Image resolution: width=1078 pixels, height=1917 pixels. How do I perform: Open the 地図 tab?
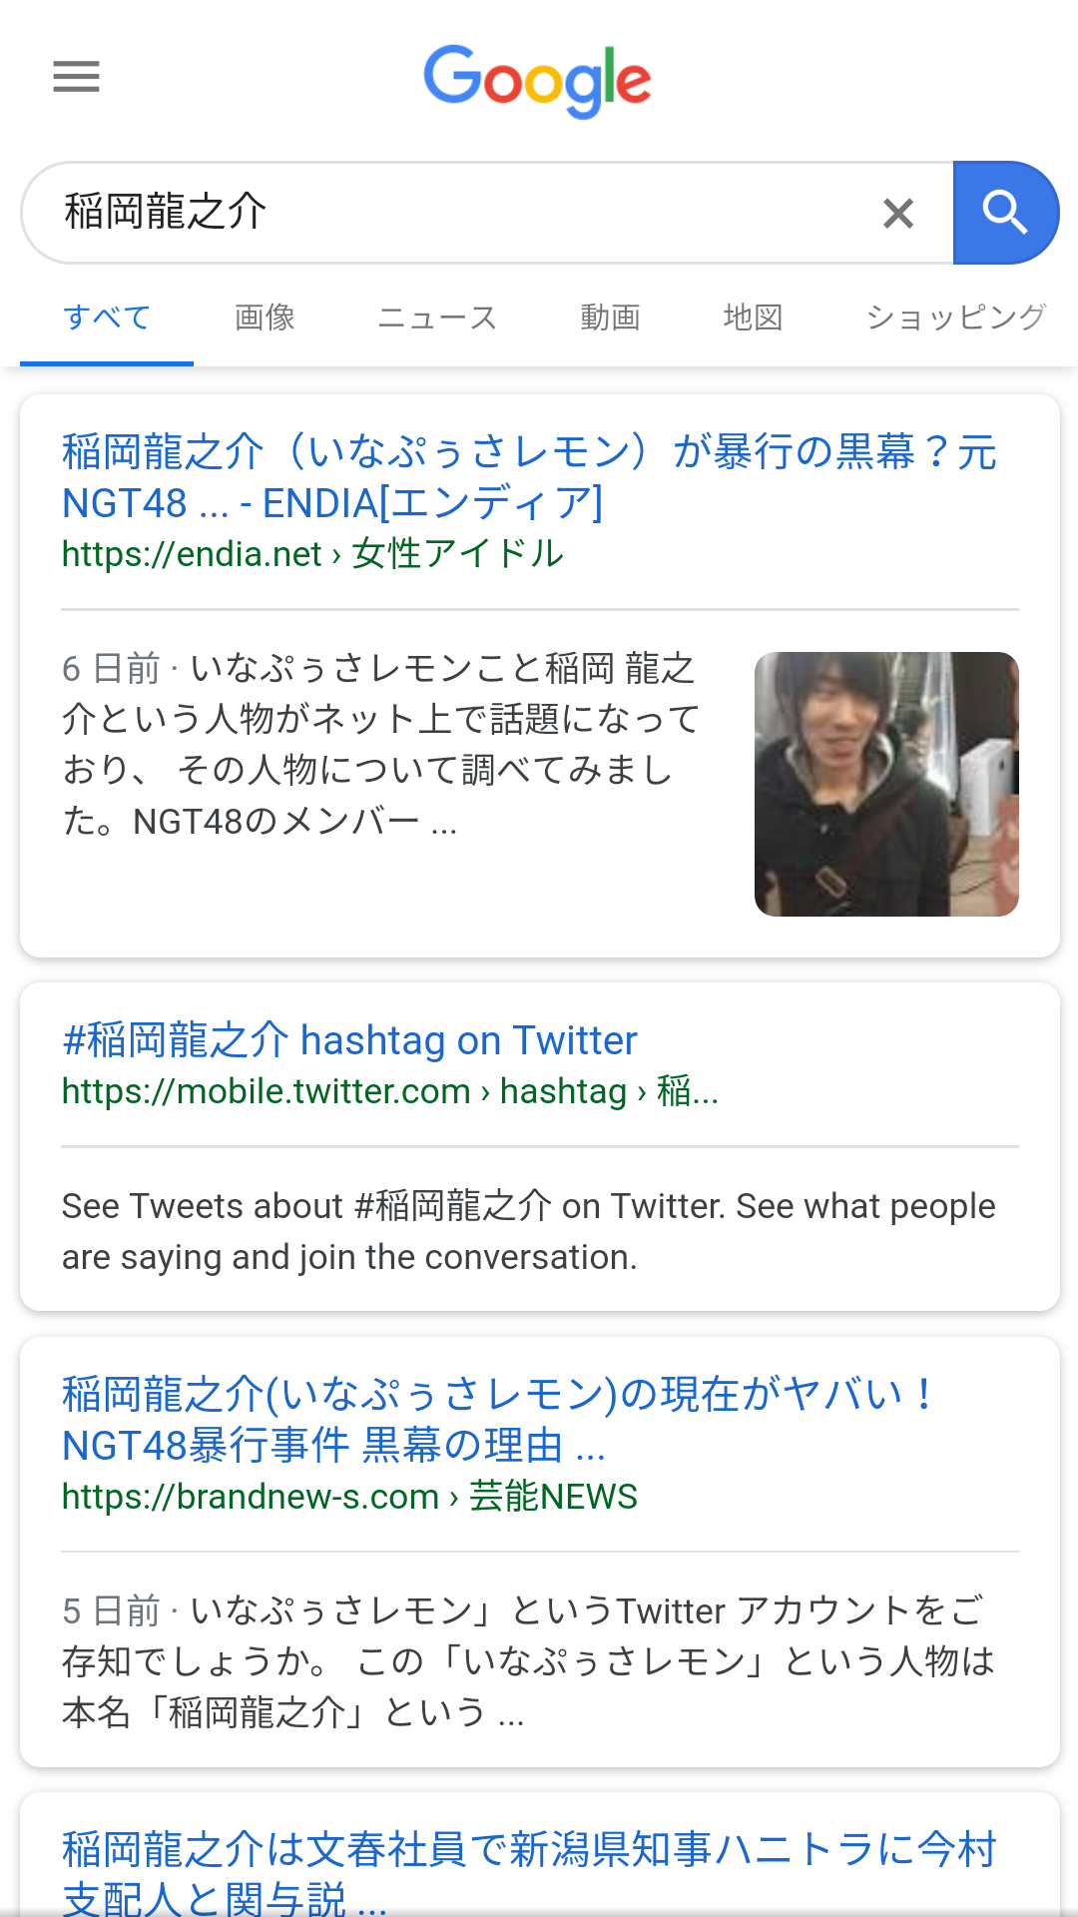click(753, 318)
